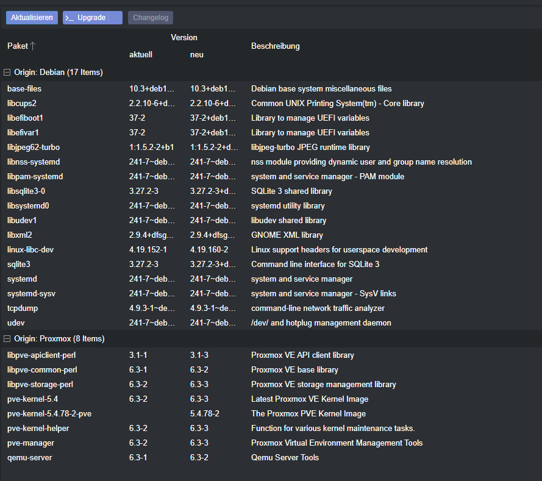
Task: Select the libcups2 package row
Action: (x=271, y=103)
